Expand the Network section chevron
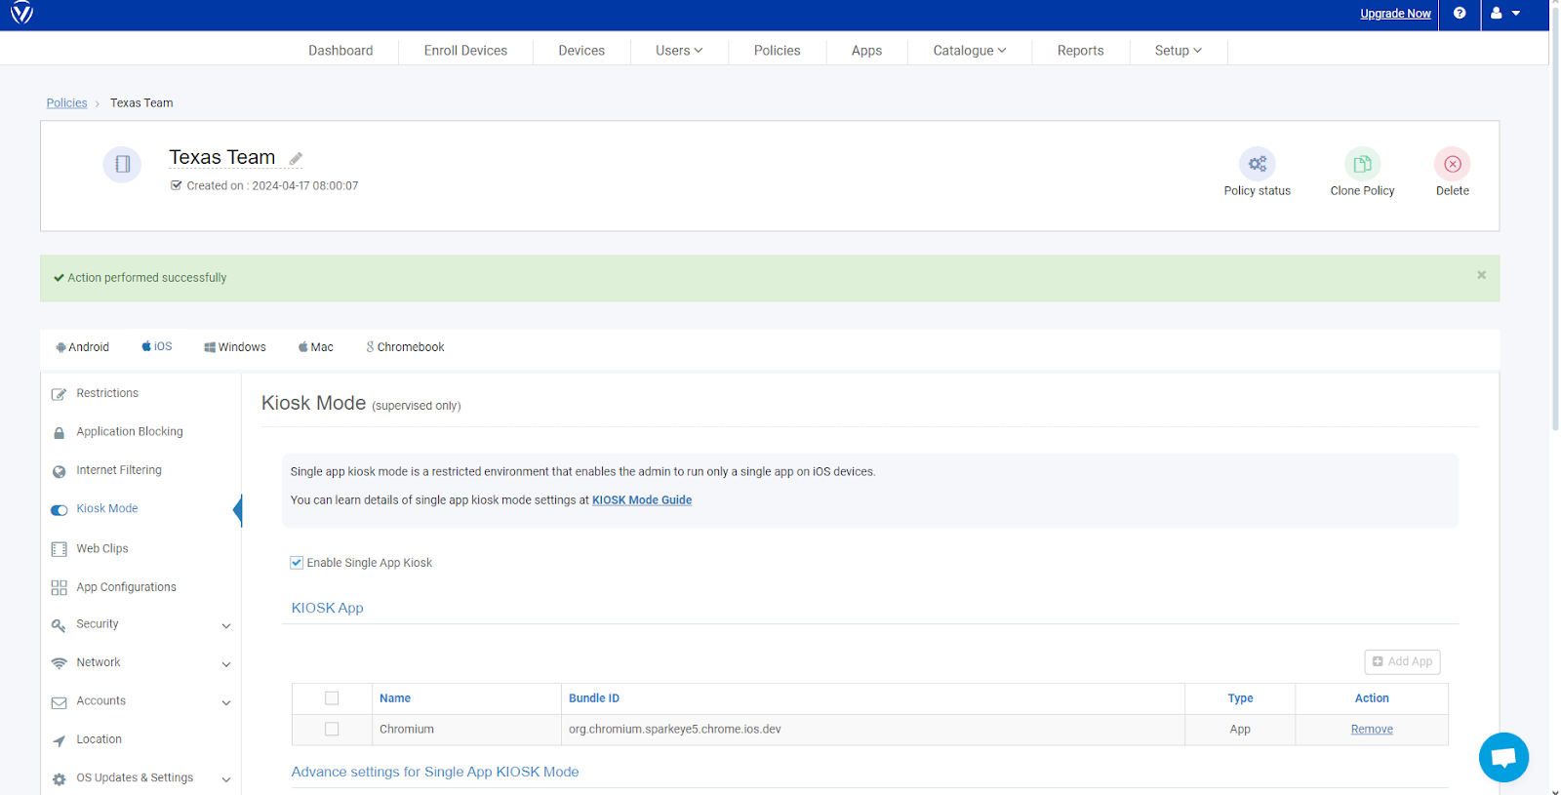This screenshot has height=795, width=1561. pyautogui.click(x=226, y=664)
